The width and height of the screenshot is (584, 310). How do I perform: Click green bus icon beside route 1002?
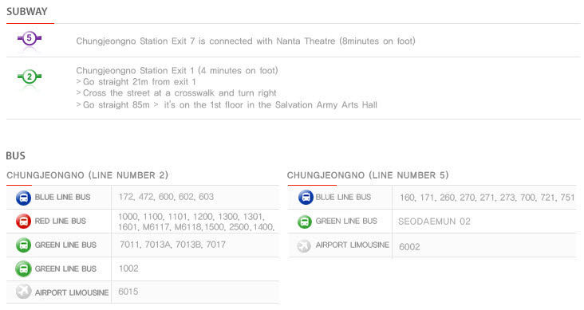[23, 269]
